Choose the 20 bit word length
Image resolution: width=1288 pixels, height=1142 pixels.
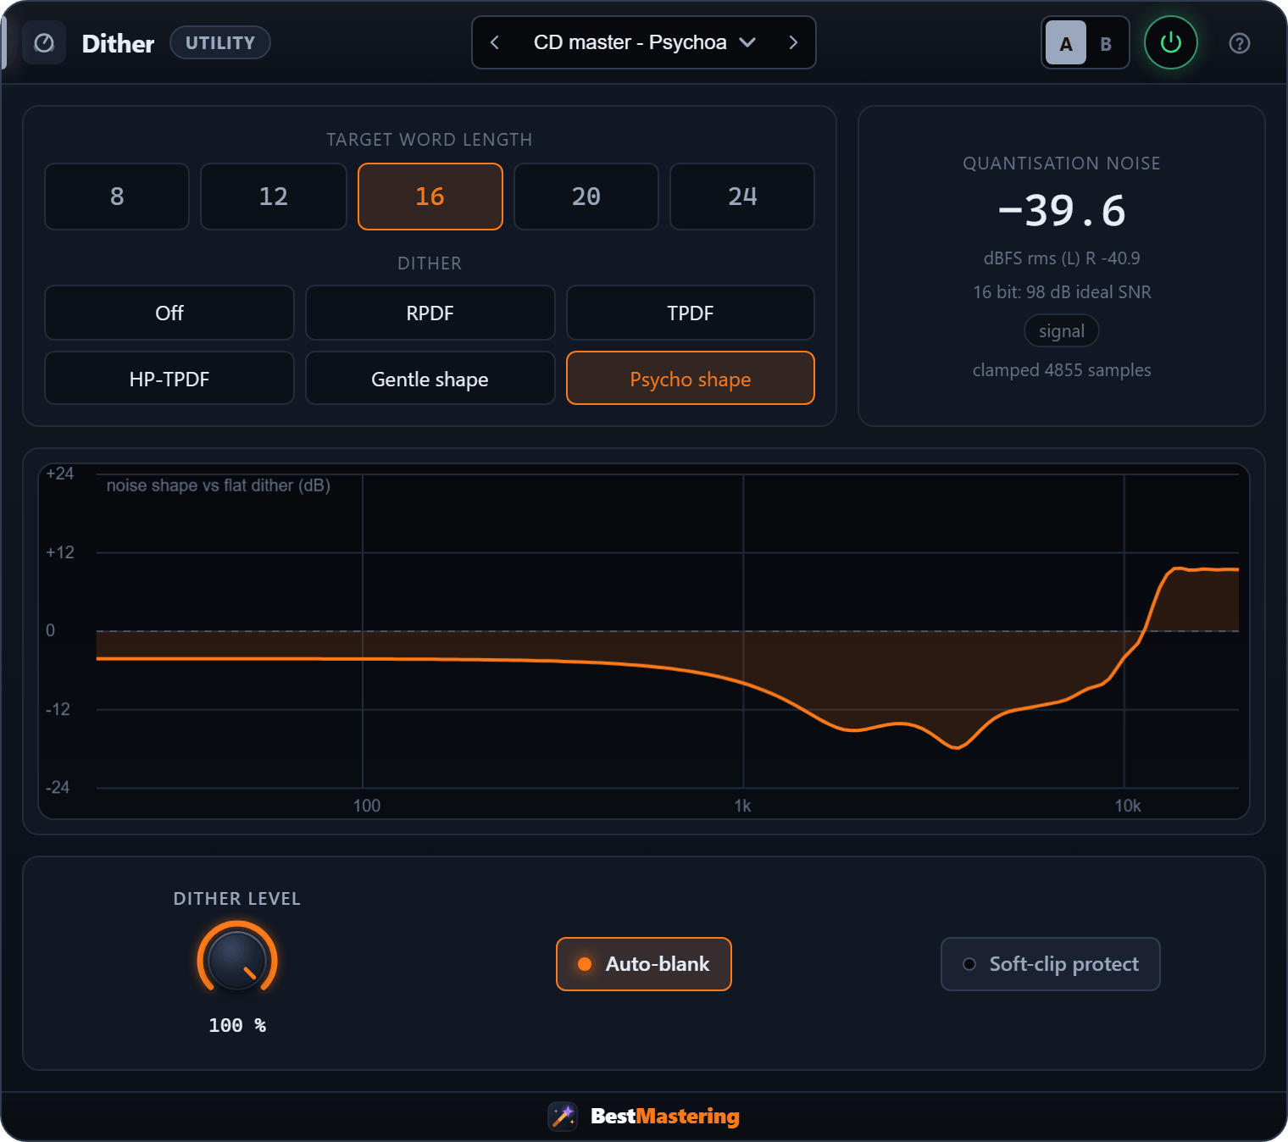tap(586, 197)
